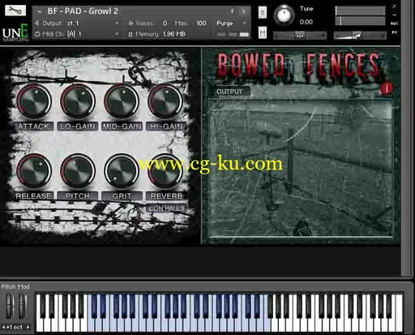Click the LO-GAIN knob
Viewport: 415px width, 335px height.
[x=78, y=101]
